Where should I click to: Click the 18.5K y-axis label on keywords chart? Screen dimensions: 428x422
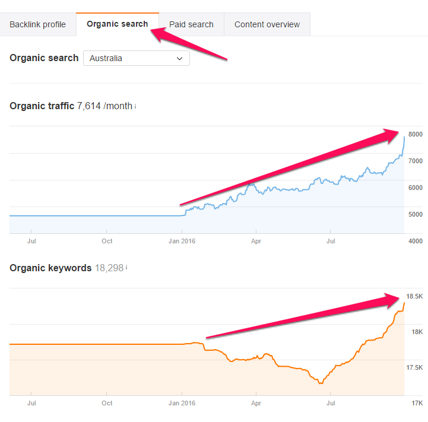click(414, 297)
